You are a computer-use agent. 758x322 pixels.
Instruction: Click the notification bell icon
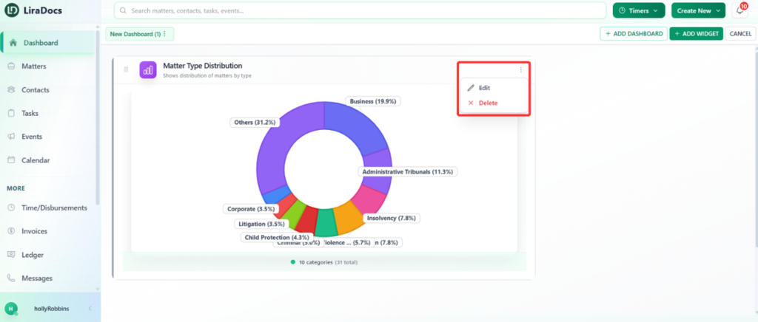(739, 10)
